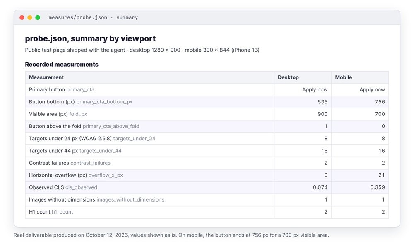Image resolution: width=414 pixels, height=245 pixels.
Task: Click the Mobile horizontal overflow value 21
Action: tap(382, 175)
